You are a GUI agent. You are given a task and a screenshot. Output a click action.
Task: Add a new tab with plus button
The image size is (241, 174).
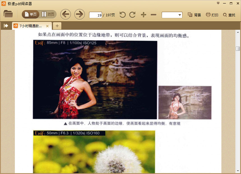click(x=57, y=26)
